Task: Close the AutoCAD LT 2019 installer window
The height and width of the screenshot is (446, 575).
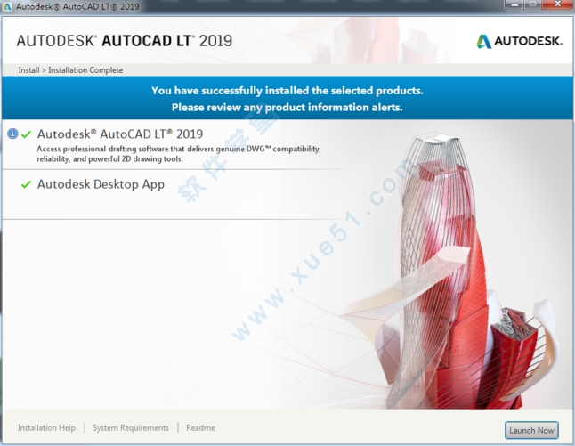Action: pos(557,4)
